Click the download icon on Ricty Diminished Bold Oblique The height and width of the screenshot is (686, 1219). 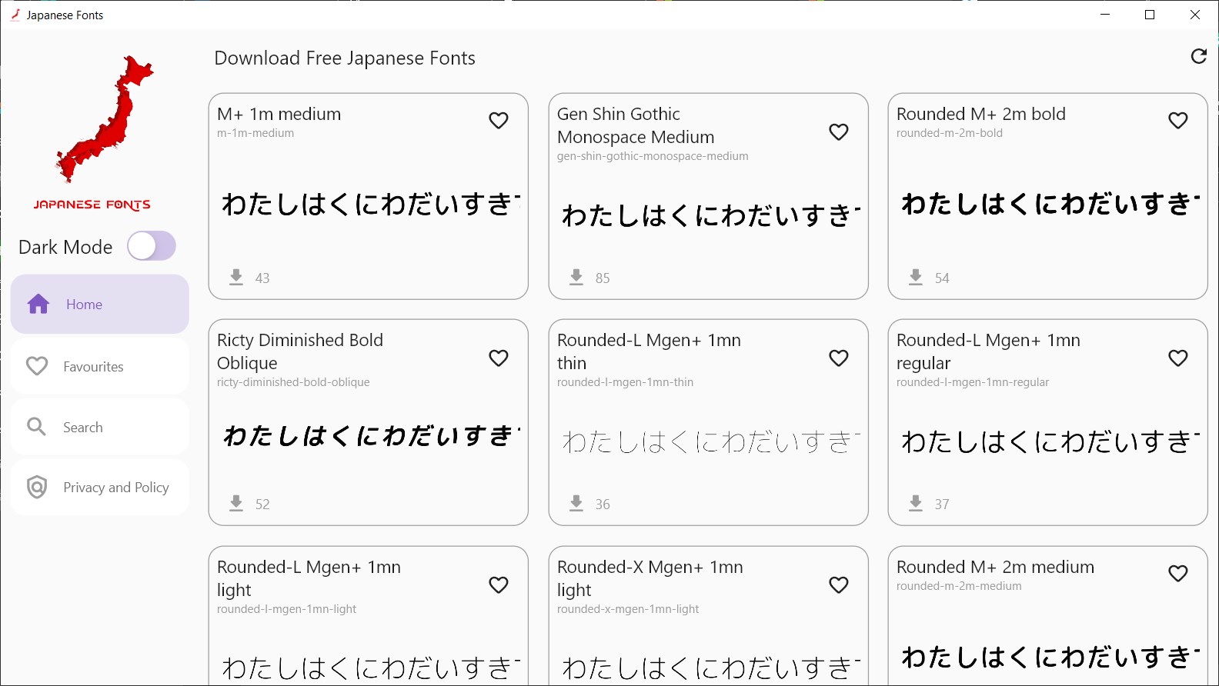tap(235, 503)
